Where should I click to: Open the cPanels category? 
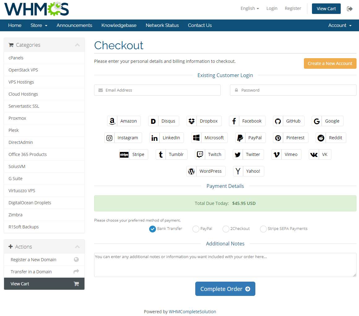click(44, 58)
